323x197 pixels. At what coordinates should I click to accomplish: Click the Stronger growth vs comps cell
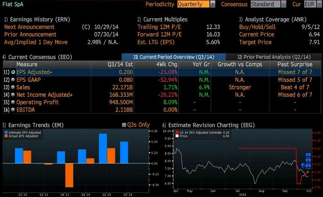pos(240,87)
